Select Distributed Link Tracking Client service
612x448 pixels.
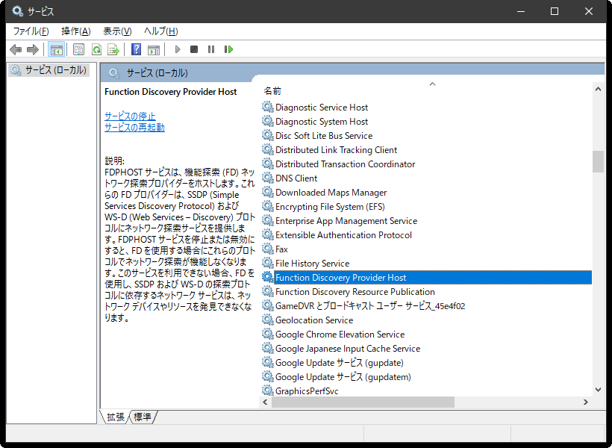tap(336, 150)
